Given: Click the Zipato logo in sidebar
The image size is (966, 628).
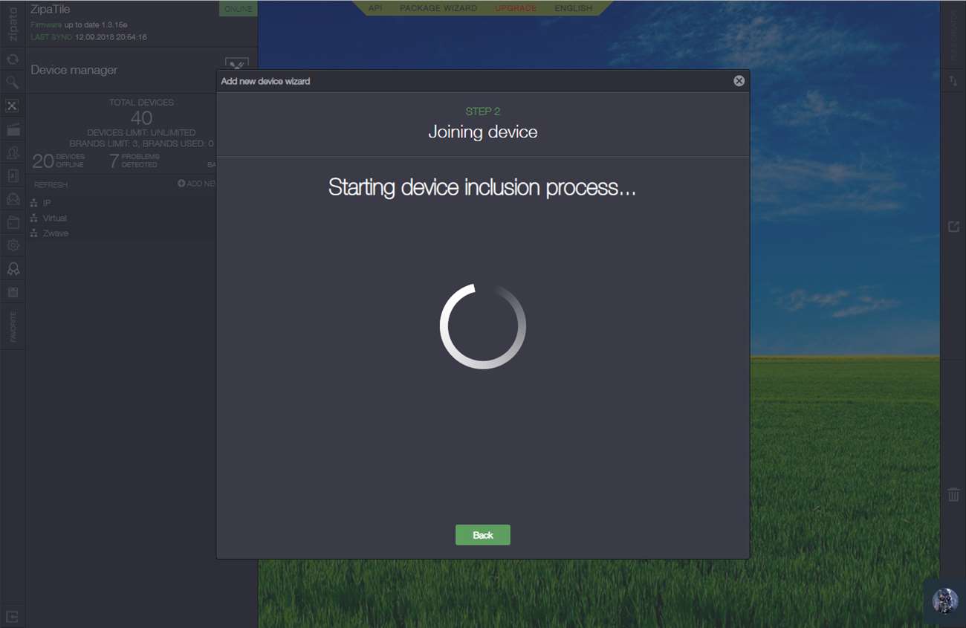Looking at the screenshot, I should (13, 23).
